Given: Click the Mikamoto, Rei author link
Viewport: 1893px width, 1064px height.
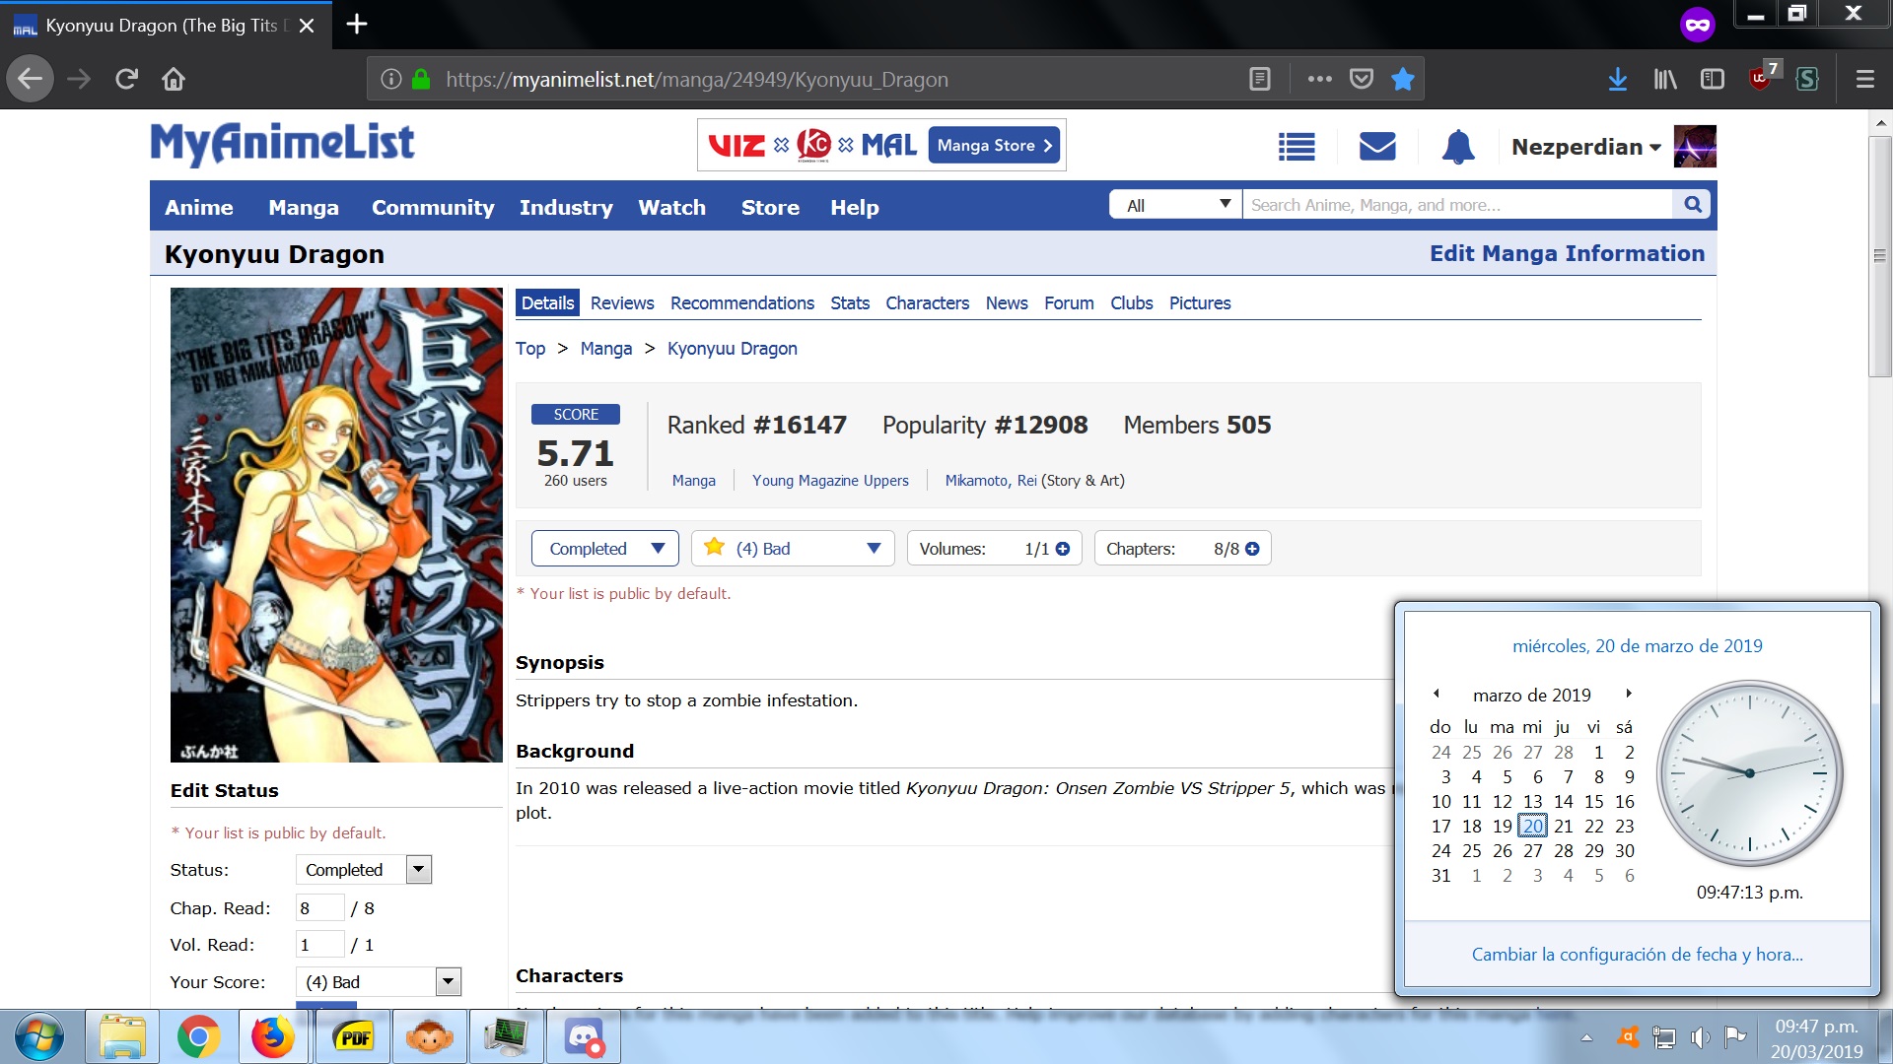Looking at the screenshot, I should (x=990, y=481).
